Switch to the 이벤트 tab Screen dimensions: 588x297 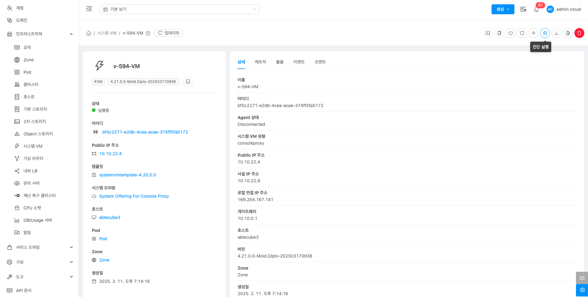coord(299,62)
